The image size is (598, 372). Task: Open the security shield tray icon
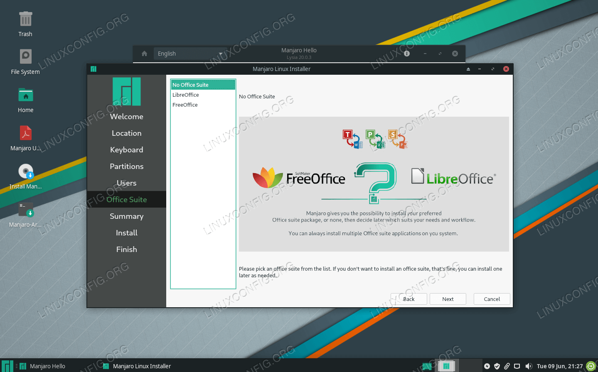point(497,366)
